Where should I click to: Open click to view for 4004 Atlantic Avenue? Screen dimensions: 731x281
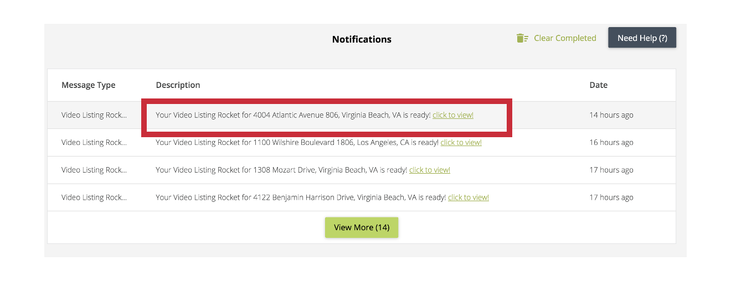coord(453,115)
